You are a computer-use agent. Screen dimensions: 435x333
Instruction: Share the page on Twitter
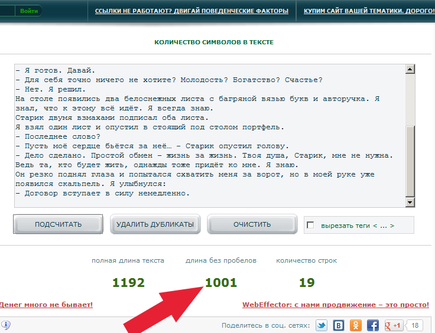pos(322,325)
